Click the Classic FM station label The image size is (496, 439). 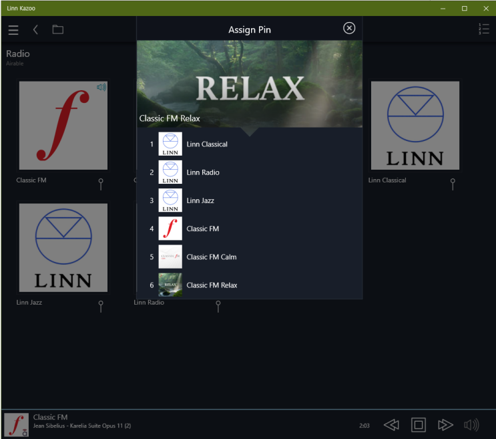point(31,180)
